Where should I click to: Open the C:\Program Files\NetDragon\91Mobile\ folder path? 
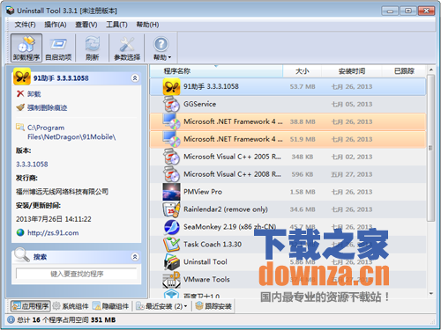[x=71, y=132]
